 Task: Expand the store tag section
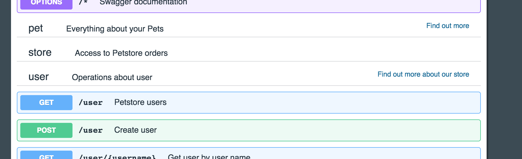click(x=40, y=53)
